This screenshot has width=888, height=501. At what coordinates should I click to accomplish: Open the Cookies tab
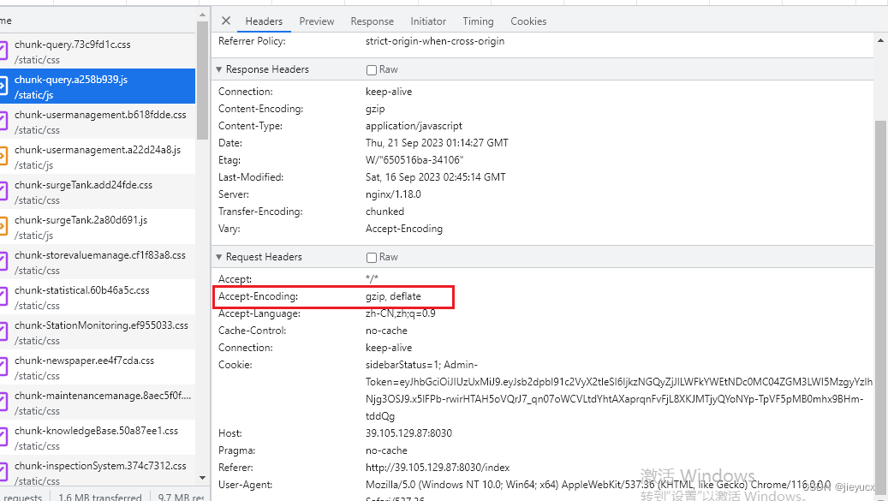[528, 21]
